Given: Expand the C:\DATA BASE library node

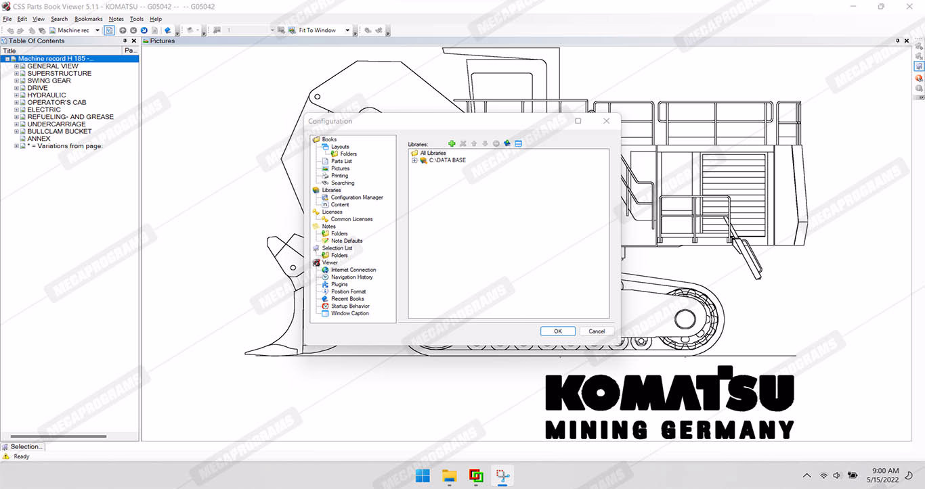Looking at the screenshot, I should (414, 160).
